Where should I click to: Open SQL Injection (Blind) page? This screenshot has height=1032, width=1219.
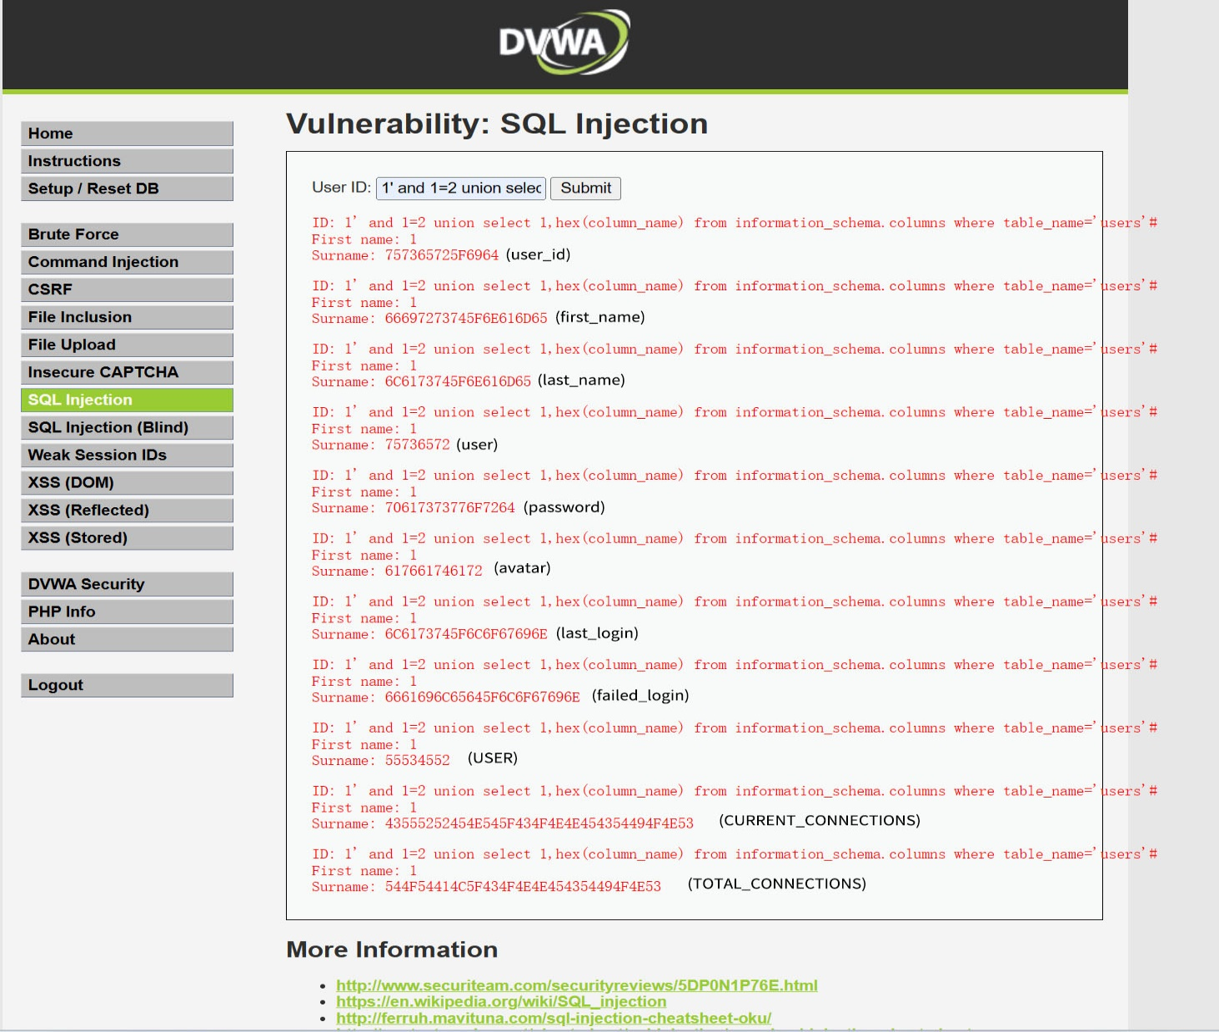coord(127,427)
